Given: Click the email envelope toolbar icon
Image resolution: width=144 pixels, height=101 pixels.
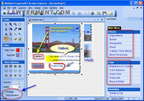Looking at the screenshot, I should tap(111, 14).
